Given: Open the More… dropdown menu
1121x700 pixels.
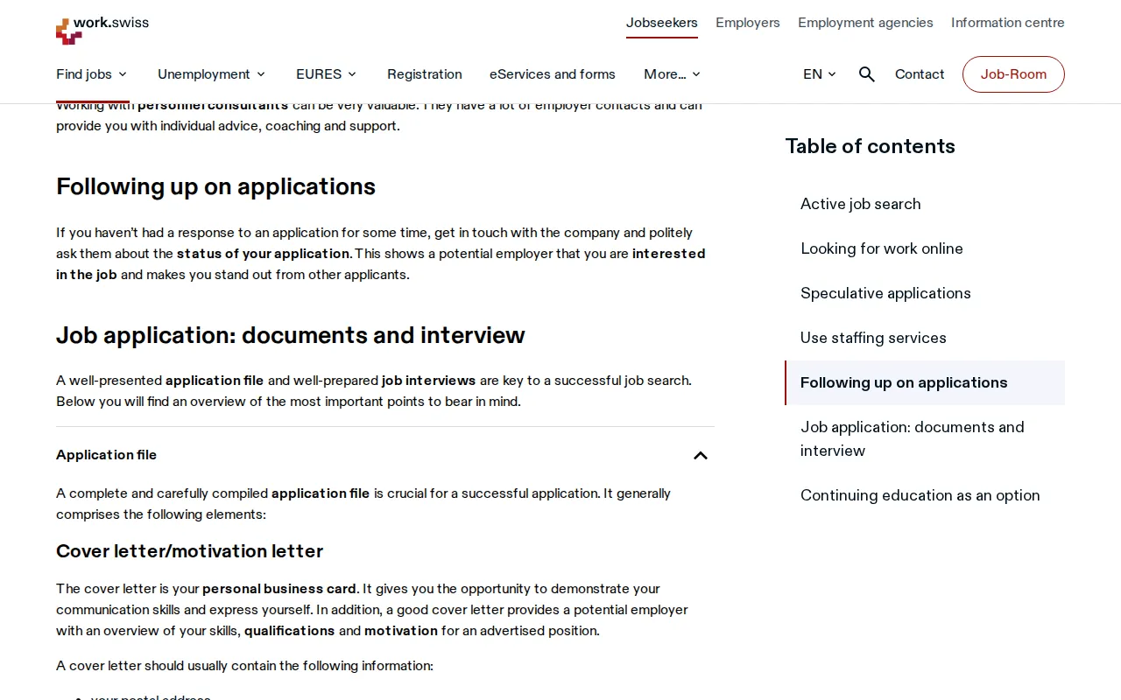Looking at the screenshot, I should tap(673, 74).
